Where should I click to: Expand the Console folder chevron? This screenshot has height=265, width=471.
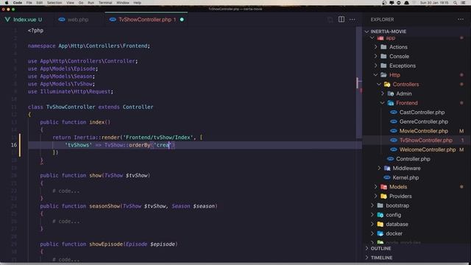(x=375, y=56)
